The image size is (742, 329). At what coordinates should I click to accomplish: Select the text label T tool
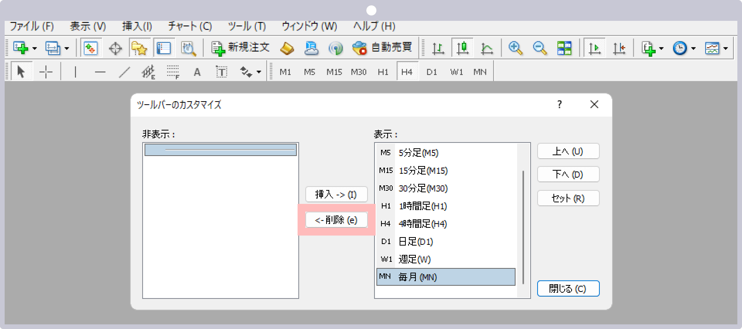tap(221, 72)
